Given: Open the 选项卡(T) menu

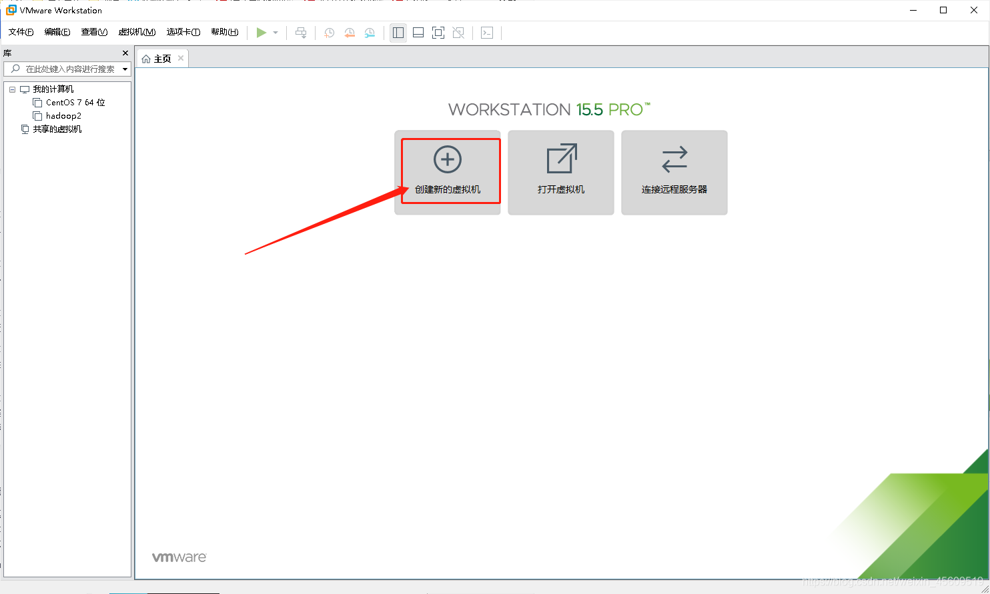Looking at the screenshot, I should [183, 32].
